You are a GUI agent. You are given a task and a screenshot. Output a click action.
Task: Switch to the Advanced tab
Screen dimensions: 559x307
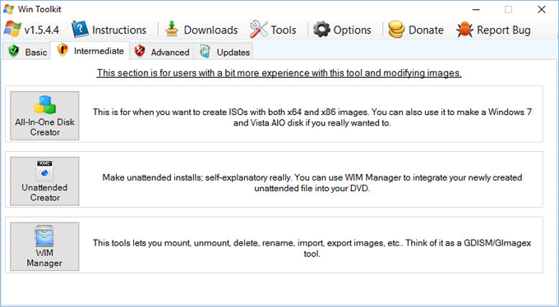[161, 52]
